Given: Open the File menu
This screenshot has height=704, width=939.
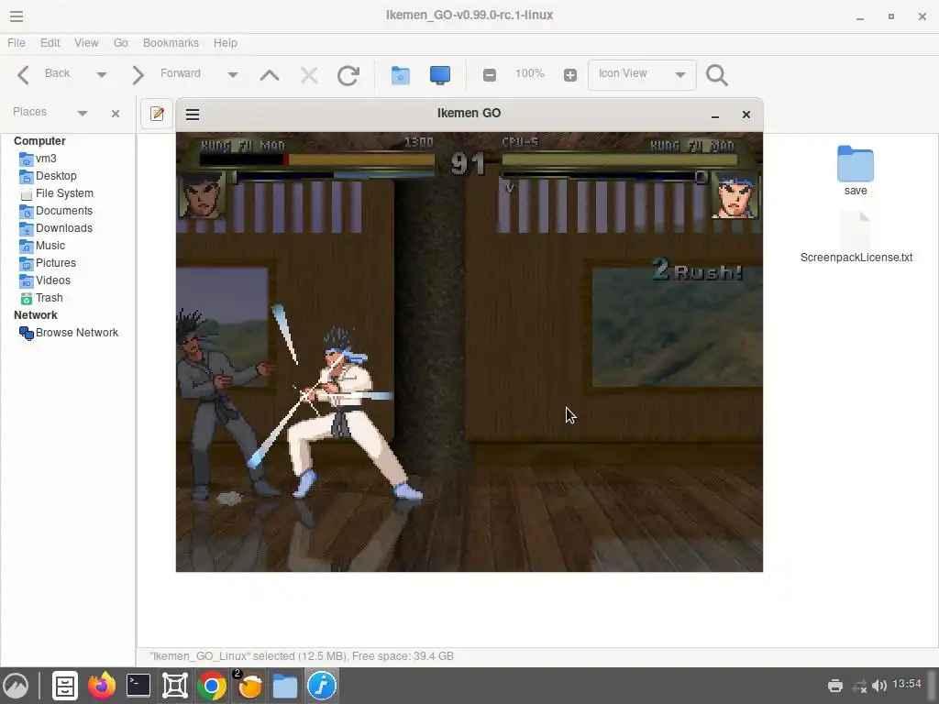Looking at the screenshot, I should [x=17, y=43].
